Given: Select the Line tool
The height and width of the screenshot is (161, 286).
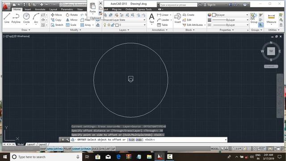Looking at the screenshot, I should (x=7, y=18).
